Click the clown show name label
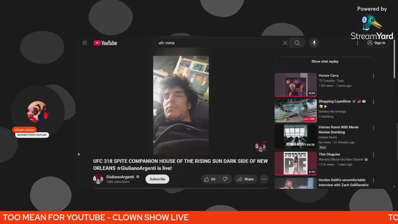The height and width of the screenshot is (224, 398). 24,130
